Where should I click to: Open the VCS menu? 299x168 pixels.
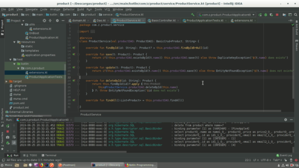[107, 9]
